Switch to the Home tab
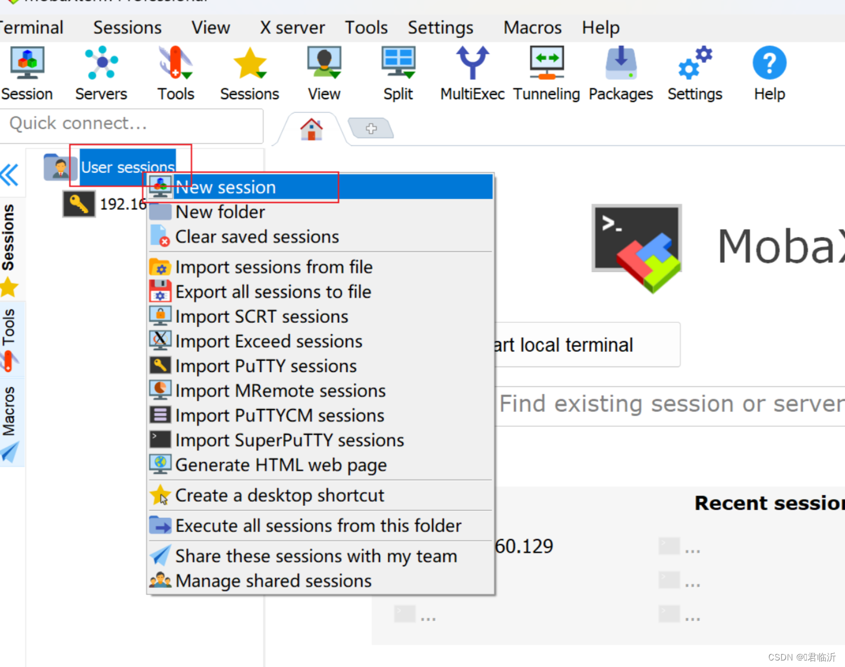The width and height of the screenshot is (845, 667). click(x=311, y=129)
